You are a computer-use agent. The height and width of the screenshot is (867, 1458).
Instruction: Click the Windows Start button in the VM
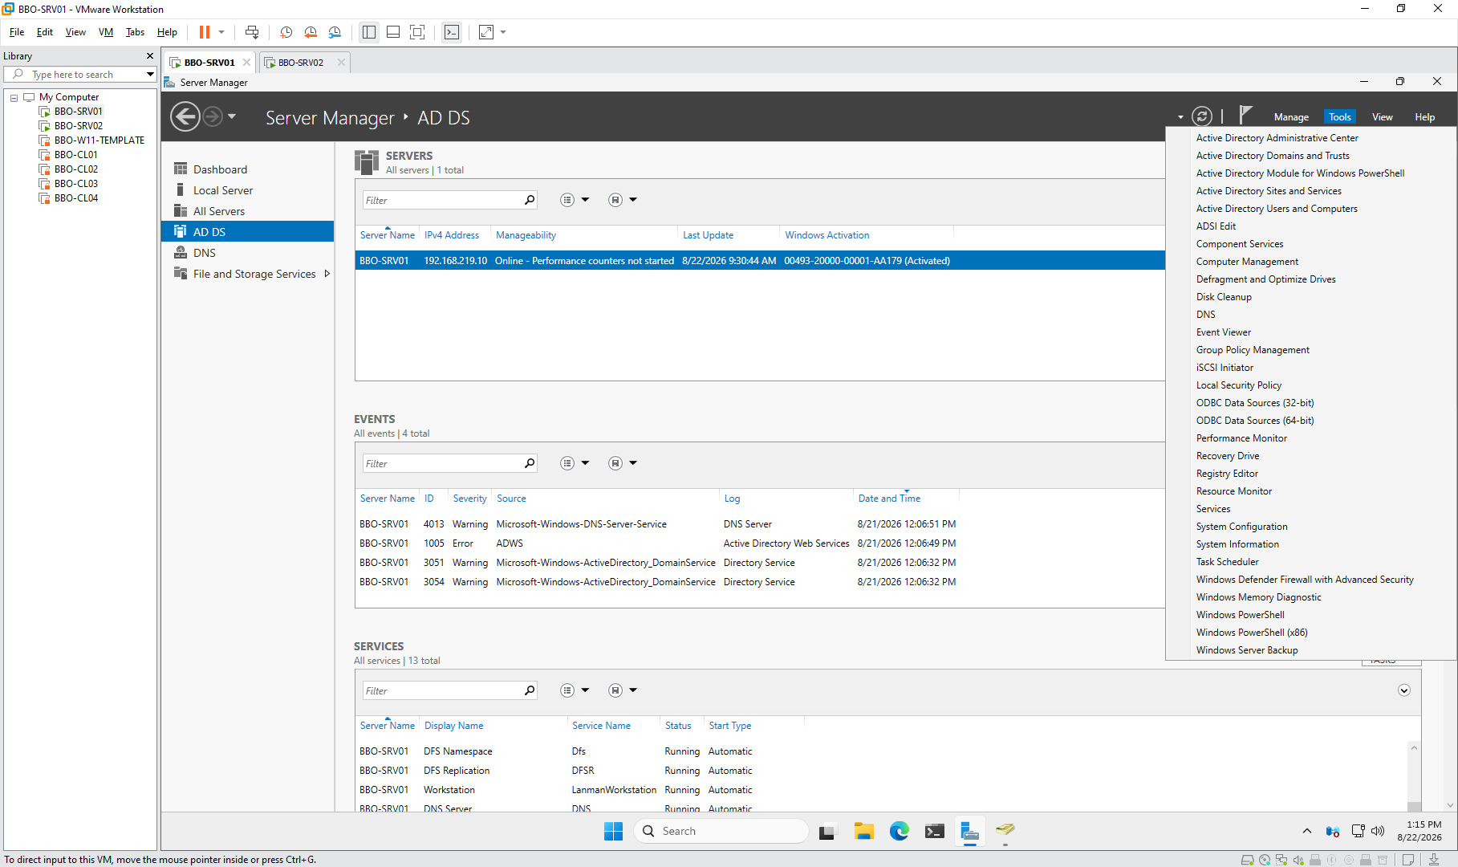coord(613,831)
